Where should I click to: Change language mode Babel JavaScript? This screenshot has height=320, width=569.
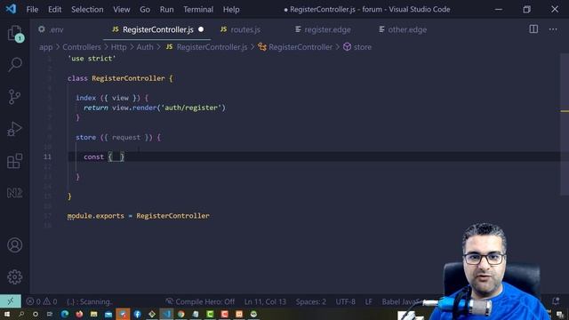tap(403, 302)
